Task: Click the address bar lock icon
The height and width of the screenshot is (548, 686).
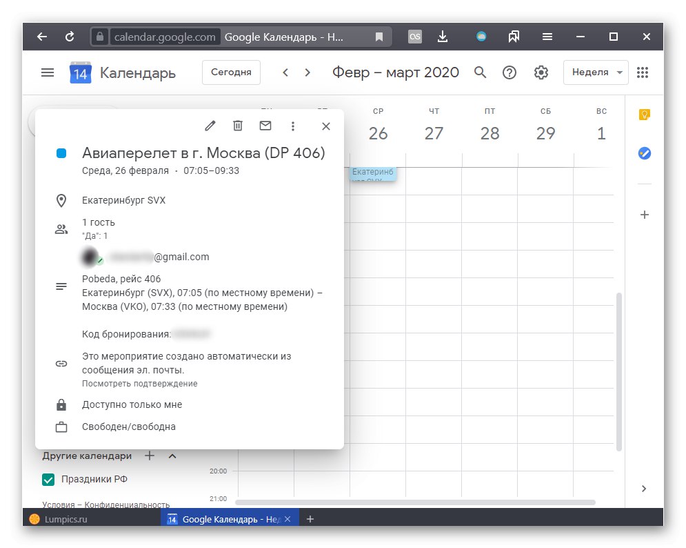Action: [100, 37]
